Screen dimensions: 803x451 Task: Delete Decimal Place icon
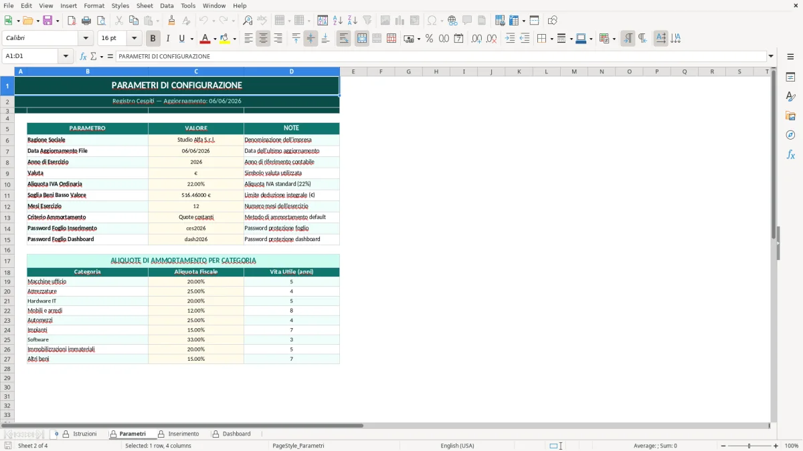coord(491,39)
